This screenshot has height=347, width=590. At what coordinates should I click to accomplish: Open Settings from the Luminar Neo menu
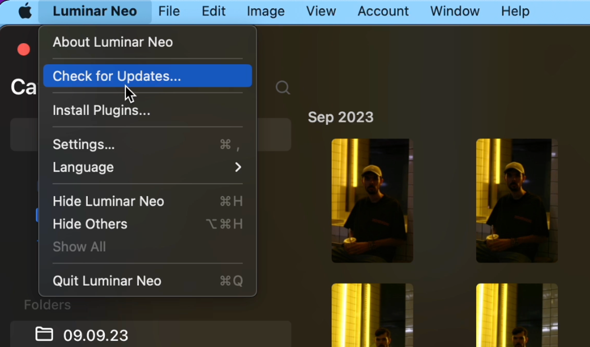point(84,144)
